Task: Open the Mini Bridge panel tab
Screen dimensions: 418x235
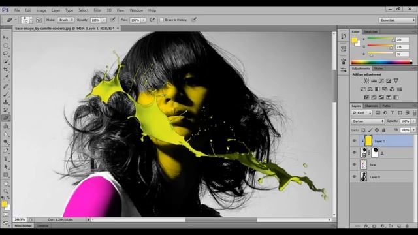Action: [24, 226]
